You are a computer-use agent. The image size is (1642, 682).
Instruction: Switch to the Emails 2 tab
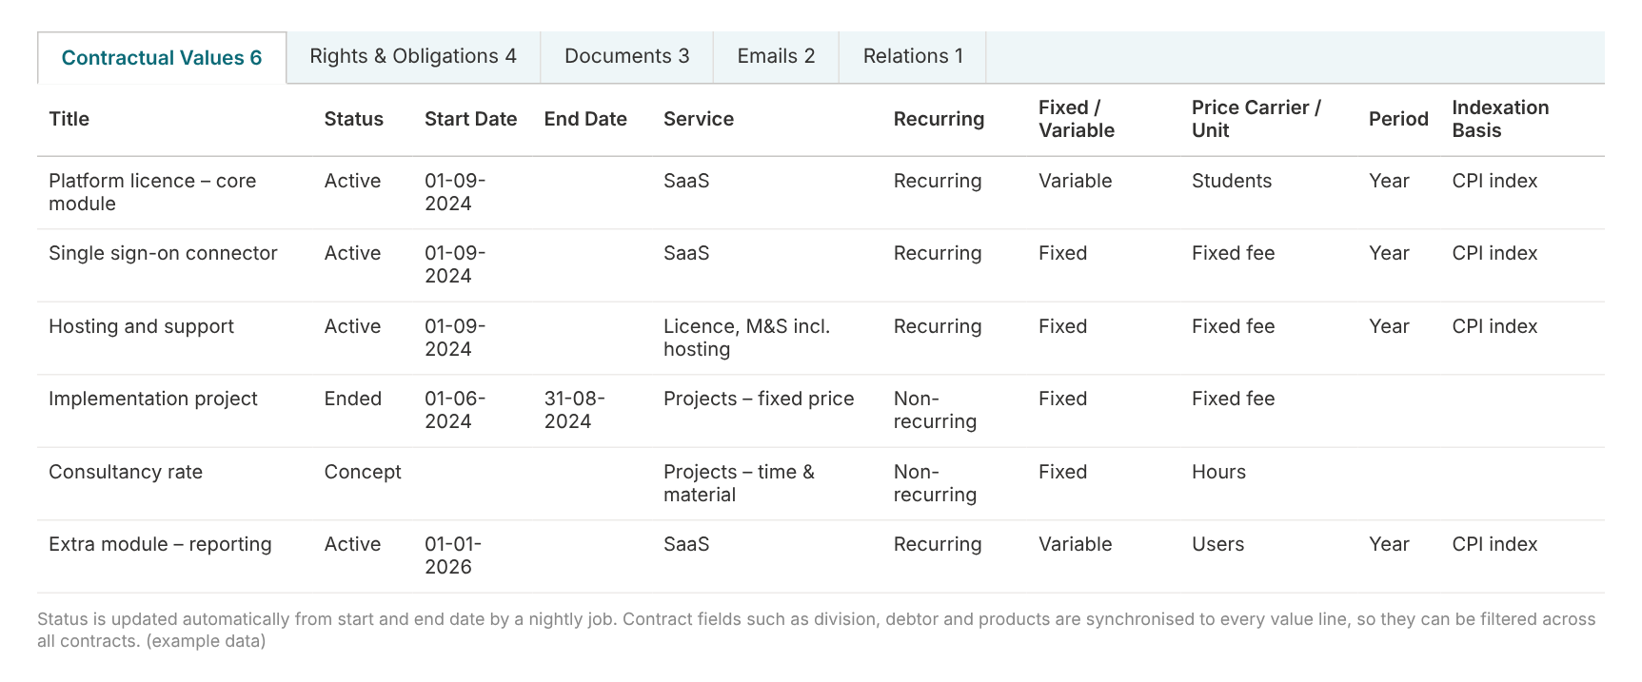click(776, 56)
